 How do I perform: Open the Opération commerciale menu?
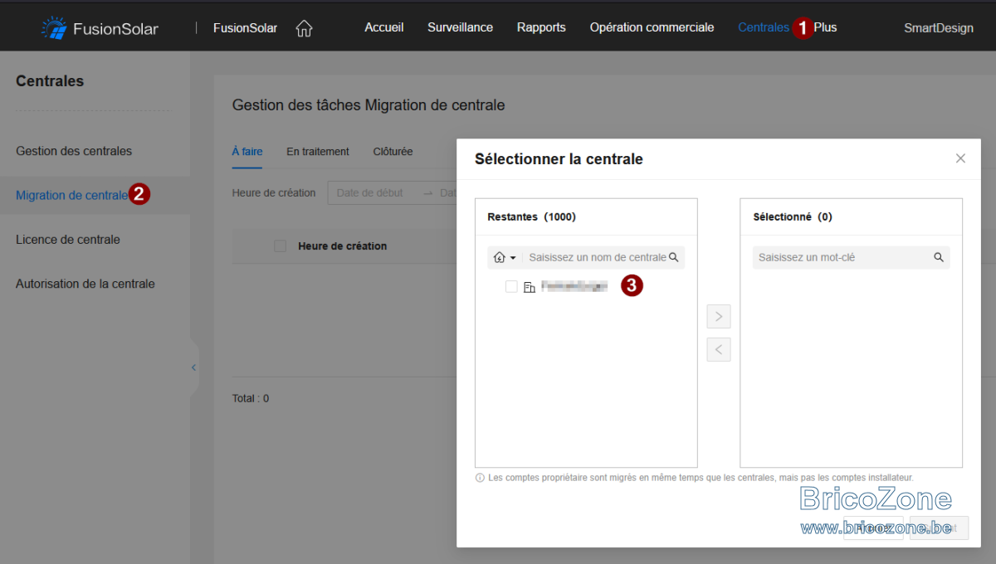pyautogui.click(x=652, y=27)
